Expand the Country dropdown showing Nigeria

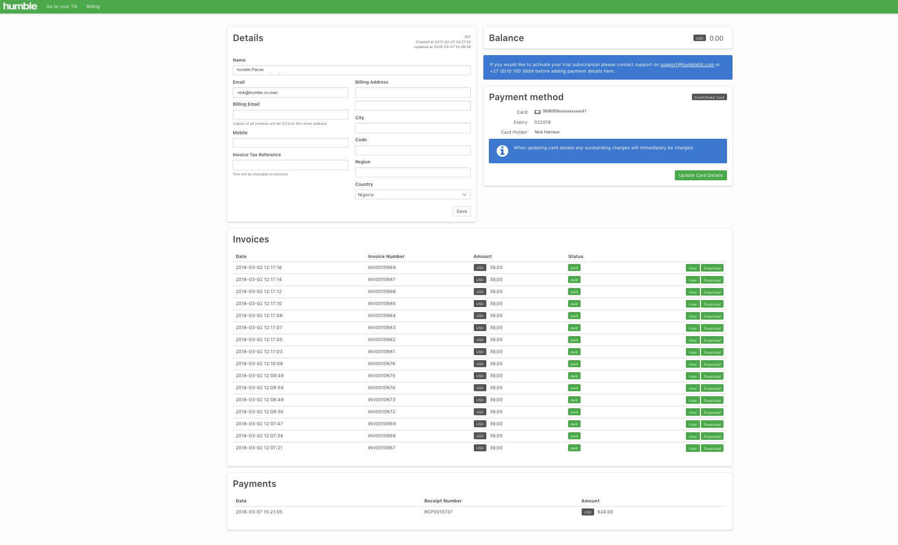click(412, 194)
